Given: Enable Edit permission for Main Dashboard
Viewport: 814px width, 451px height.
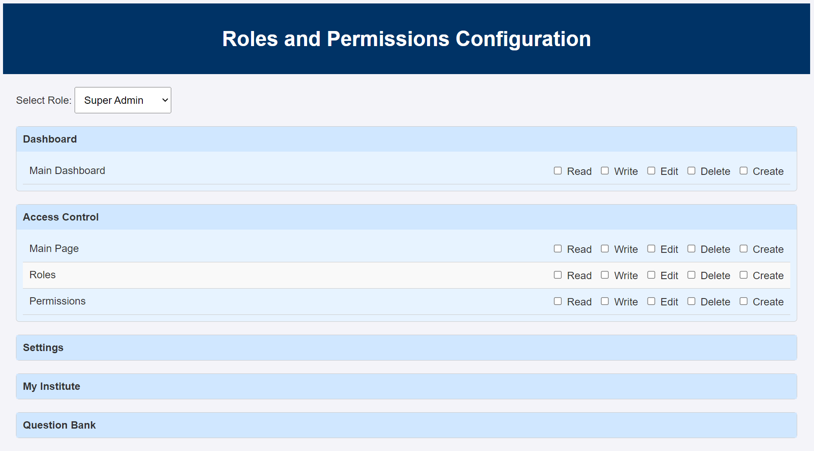Looking at the screenshot, I should tap(651, 171).
